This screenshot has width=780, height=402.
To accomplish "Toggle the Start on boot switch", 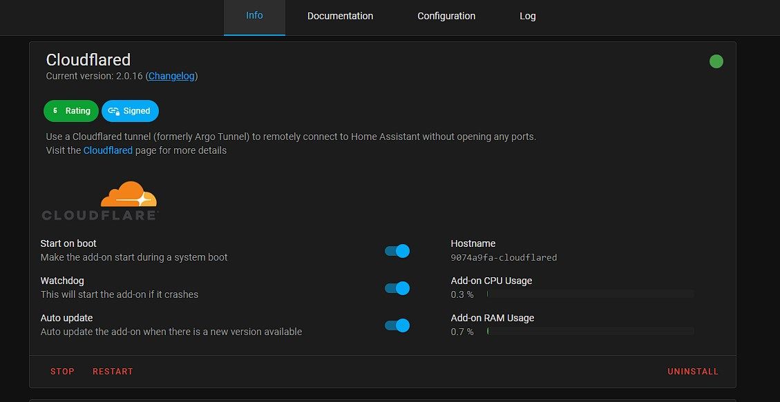I will pos(397,251).
